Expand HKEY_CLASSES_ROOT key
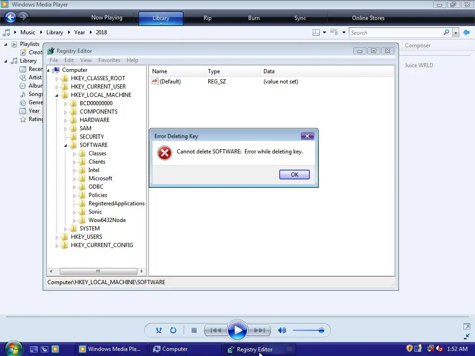Viewport: 475px width, 356px height. (x=57, y=79)
